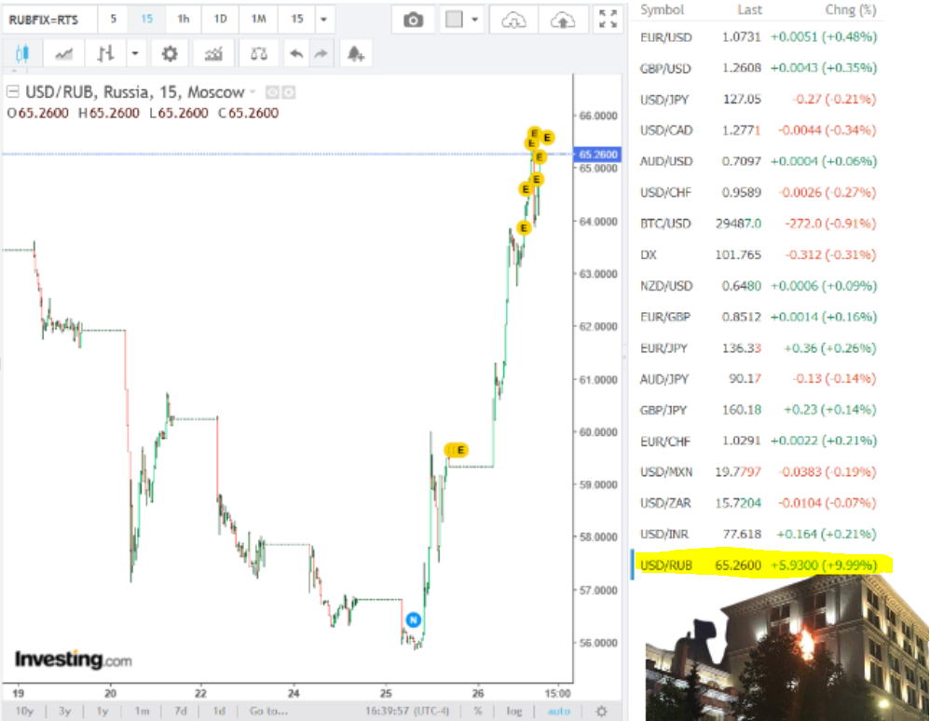Open the indicators icon
The width and height of the screenshot is (930, 721).
pos(212,54)
